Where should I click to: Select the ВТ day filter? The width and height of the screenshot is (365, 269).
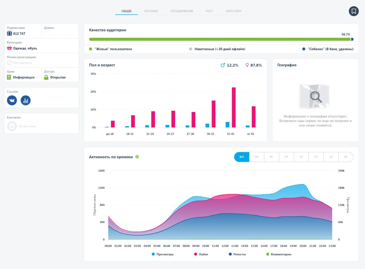pyautogui.click(x=271, y=157)
